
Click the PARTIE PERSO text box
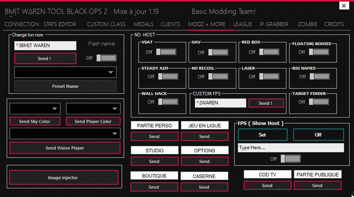[x=154, y=125]
